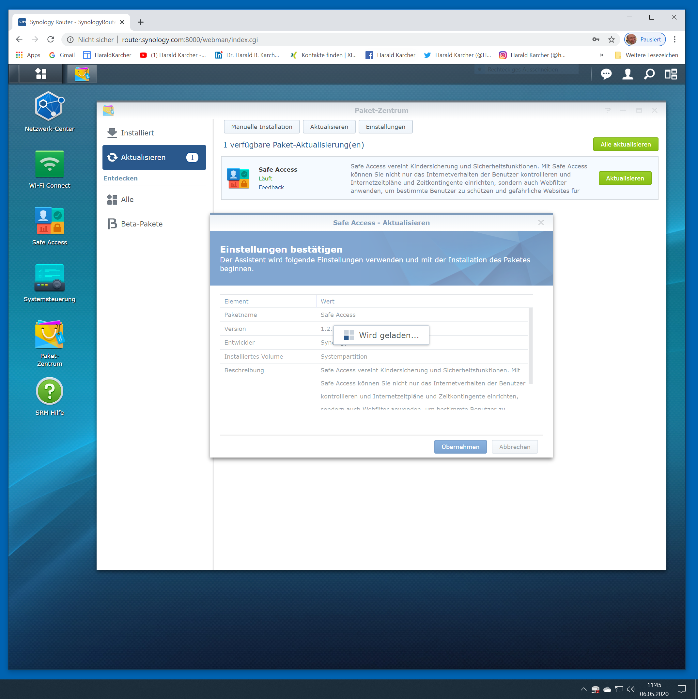
Task: Select Installiert in Paket-Zentrum sidebar
Action: (137, 133)
